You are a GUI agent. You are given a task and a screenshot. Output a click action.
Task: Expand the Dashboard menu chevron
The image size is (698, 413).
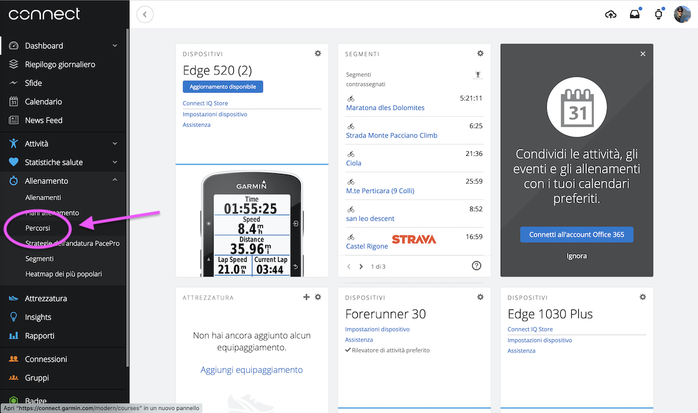click(115, 46)
